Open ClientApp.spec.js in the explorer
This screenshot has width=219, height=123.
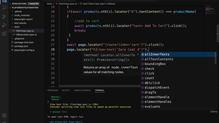point(25,31)
